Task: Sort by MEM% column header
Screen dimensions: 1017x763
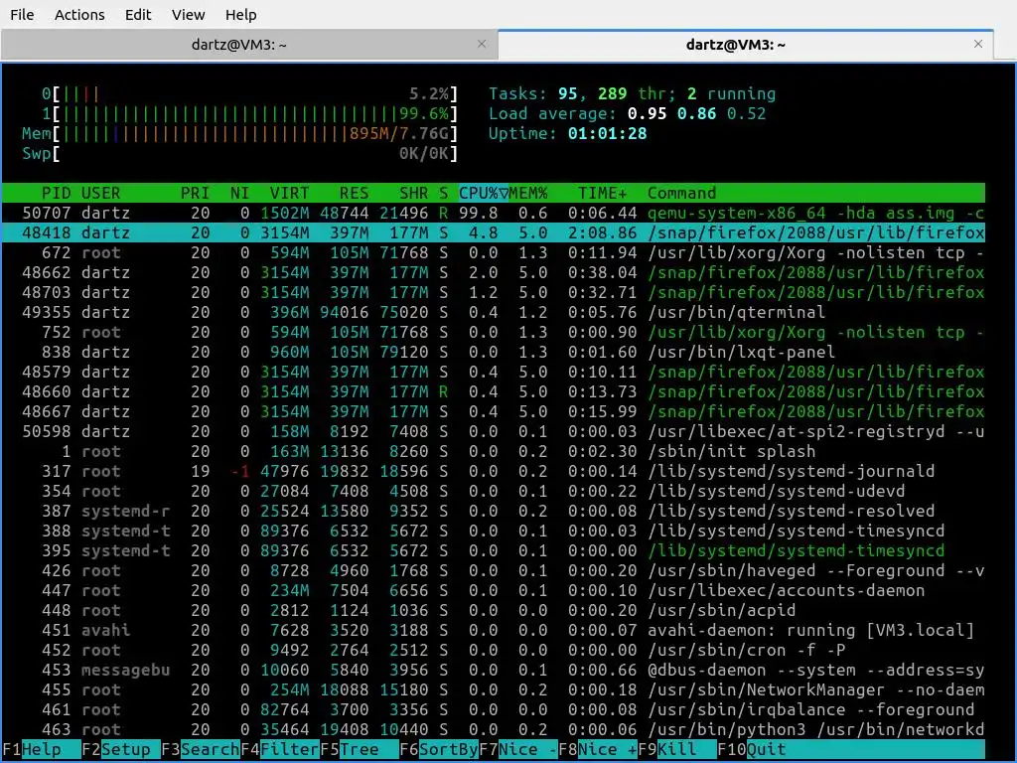Action: (x=528, y=193)
